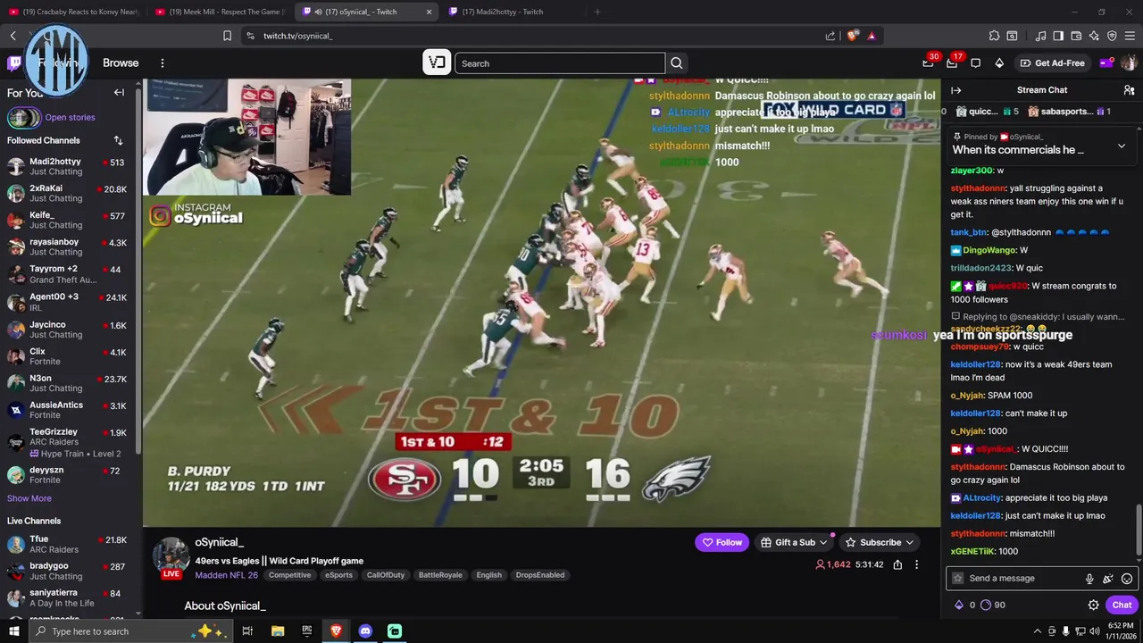The width and height of the screenshot is (1143, 643).
Task: Click the chat identity star badge
Action: point(958,579)
